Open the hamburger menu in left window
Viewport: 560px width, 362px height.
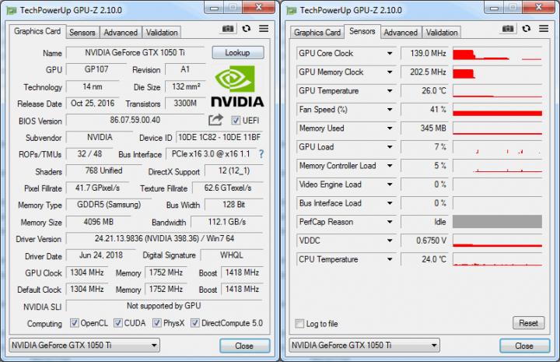pos(264,29)
